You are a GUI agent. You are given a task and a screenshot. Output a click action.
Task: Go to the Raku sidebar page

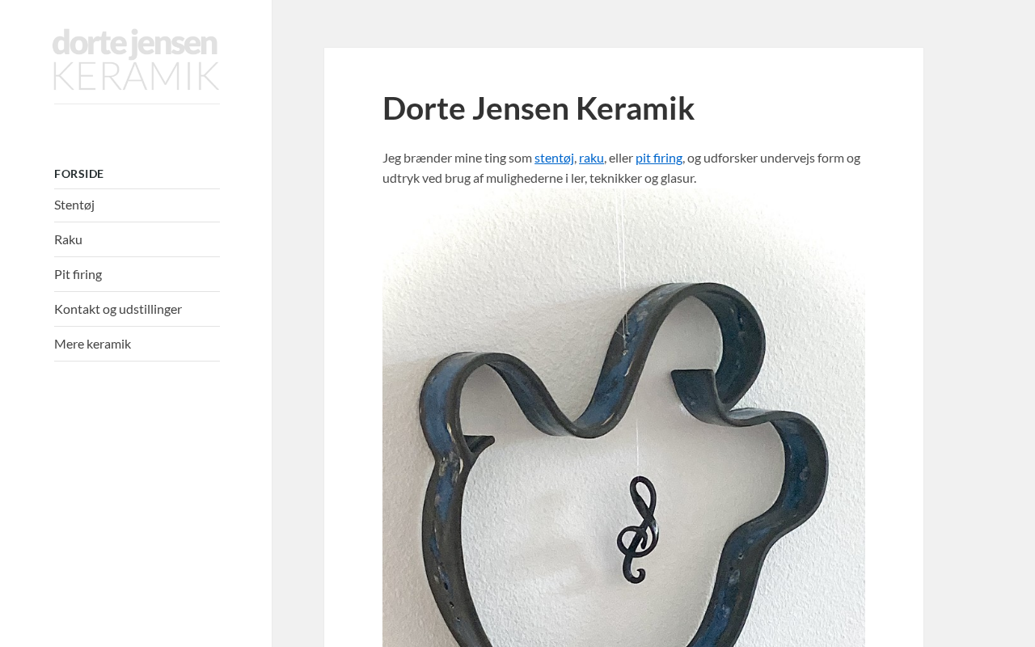[x=68, y=239]
